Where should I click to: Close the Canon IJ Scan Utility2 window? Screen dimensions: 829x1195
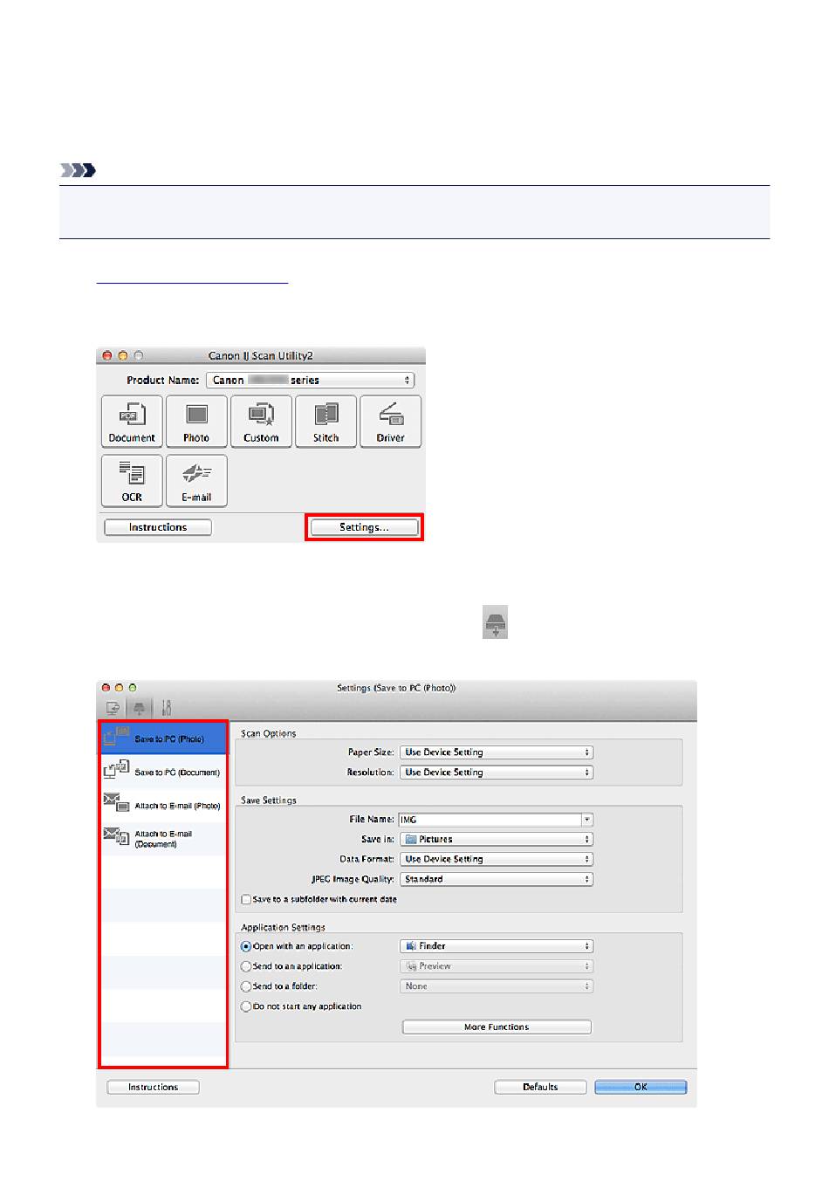coord(107,356)
